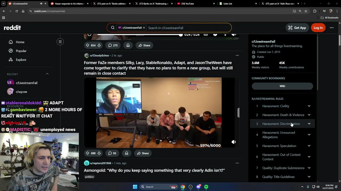Open the Former FaZe members post title

pyautogui.click(x=158, y=68)
